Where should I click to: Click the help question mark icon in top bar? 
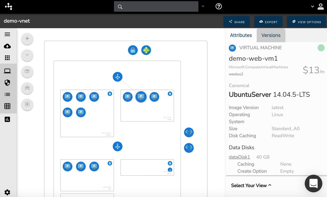218,6
